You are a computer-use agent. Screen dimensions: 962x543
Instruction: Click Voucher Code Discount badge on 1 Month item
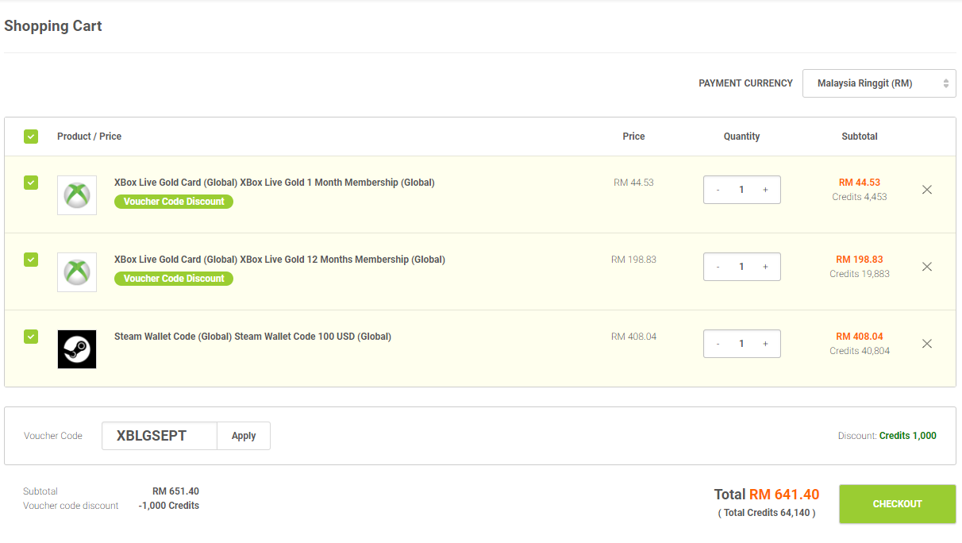(174, 202)
